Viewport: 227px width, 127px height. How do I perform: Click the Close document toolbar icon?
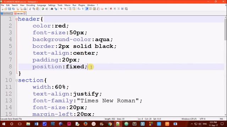pyautogui.click(x=17, y=9)
